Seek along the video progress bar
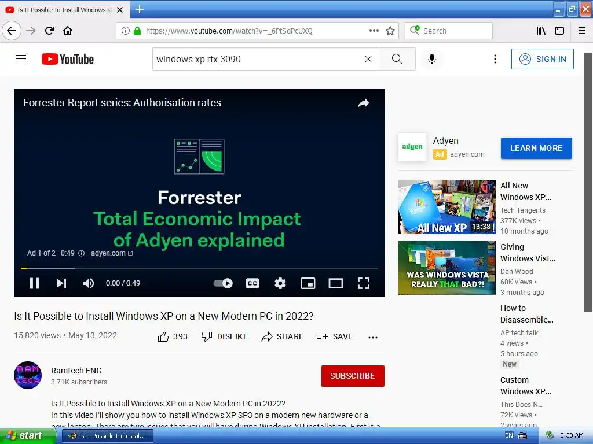This screenshot has height=444, width=593. [199, 268]
